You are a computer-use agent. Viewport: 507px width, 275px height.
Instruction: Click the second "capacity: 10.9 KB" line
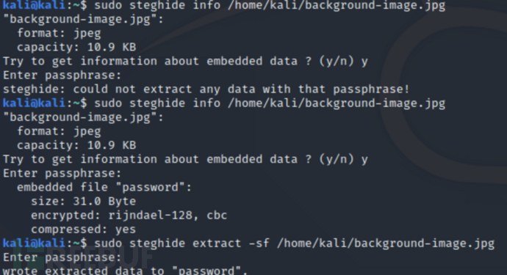(x=76, y=145)
